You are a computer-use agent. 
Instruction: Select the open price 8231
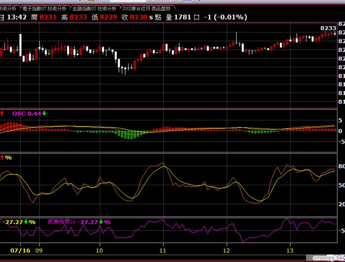click(48, 17)
